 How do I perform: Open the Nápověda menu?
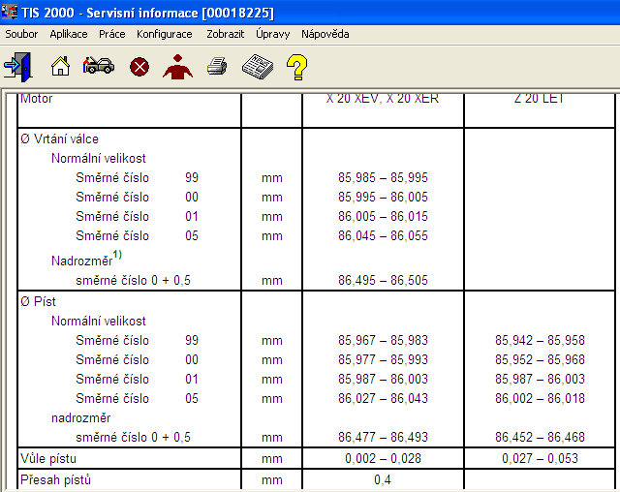coord(325,34)
